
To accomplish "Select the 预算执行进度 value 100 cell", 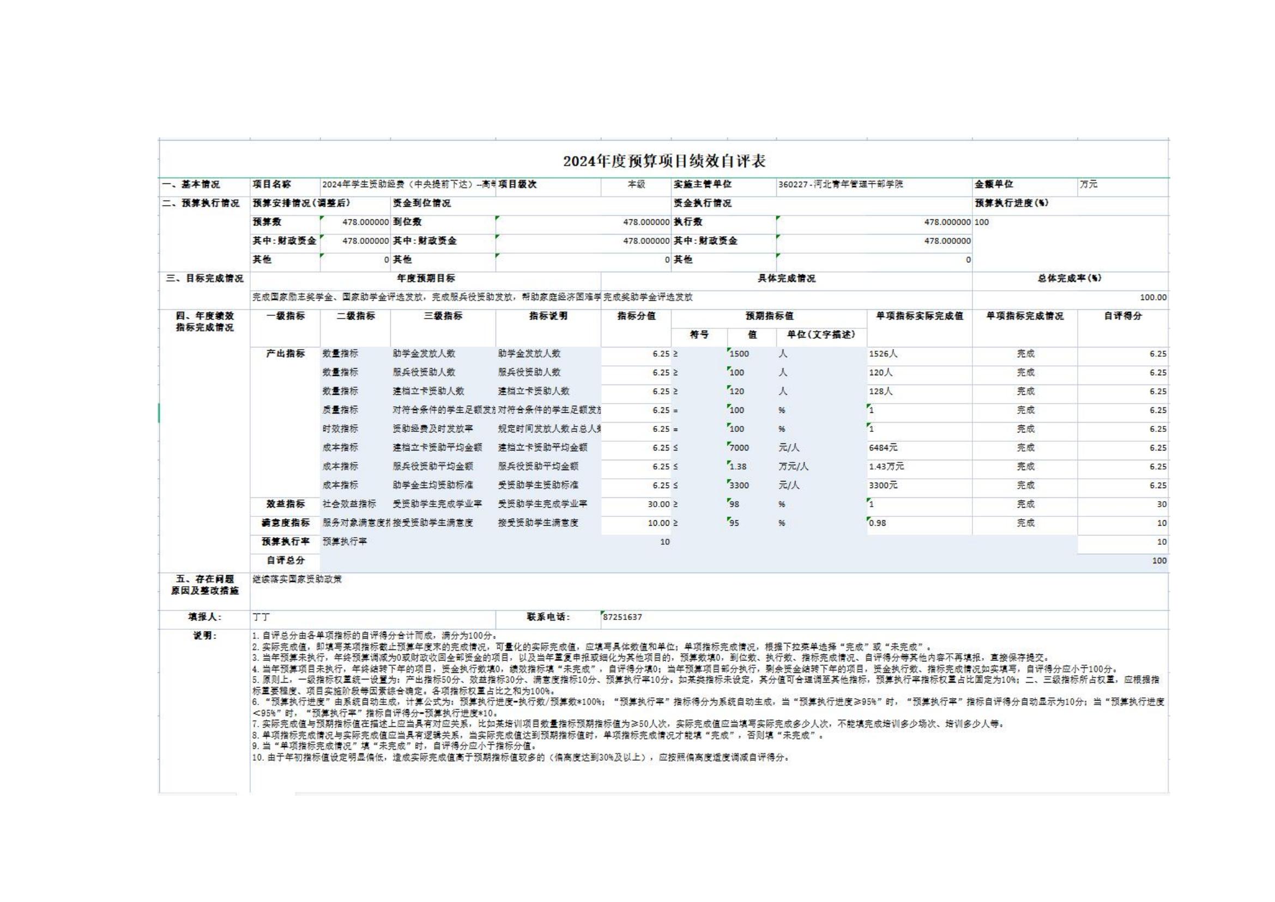I will [982, 222].
